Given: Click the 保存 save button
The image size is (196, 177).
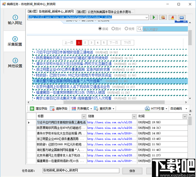Looking at the screenshot, I should pyautogui.click(x=132, y=171).
